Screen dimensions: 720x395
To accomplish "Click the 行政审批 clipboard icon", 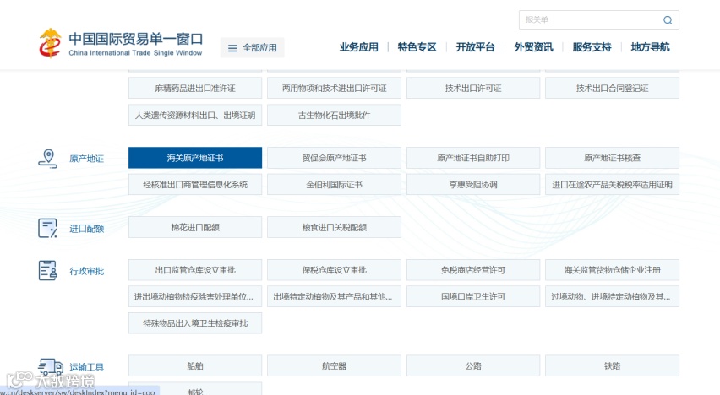I will point(48,270).
